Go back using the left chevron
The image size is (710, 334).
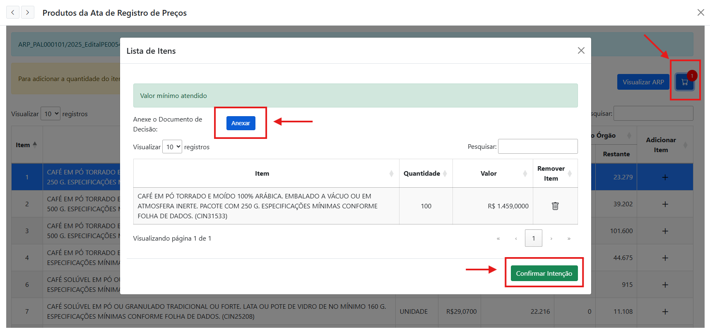pos(13,12)
